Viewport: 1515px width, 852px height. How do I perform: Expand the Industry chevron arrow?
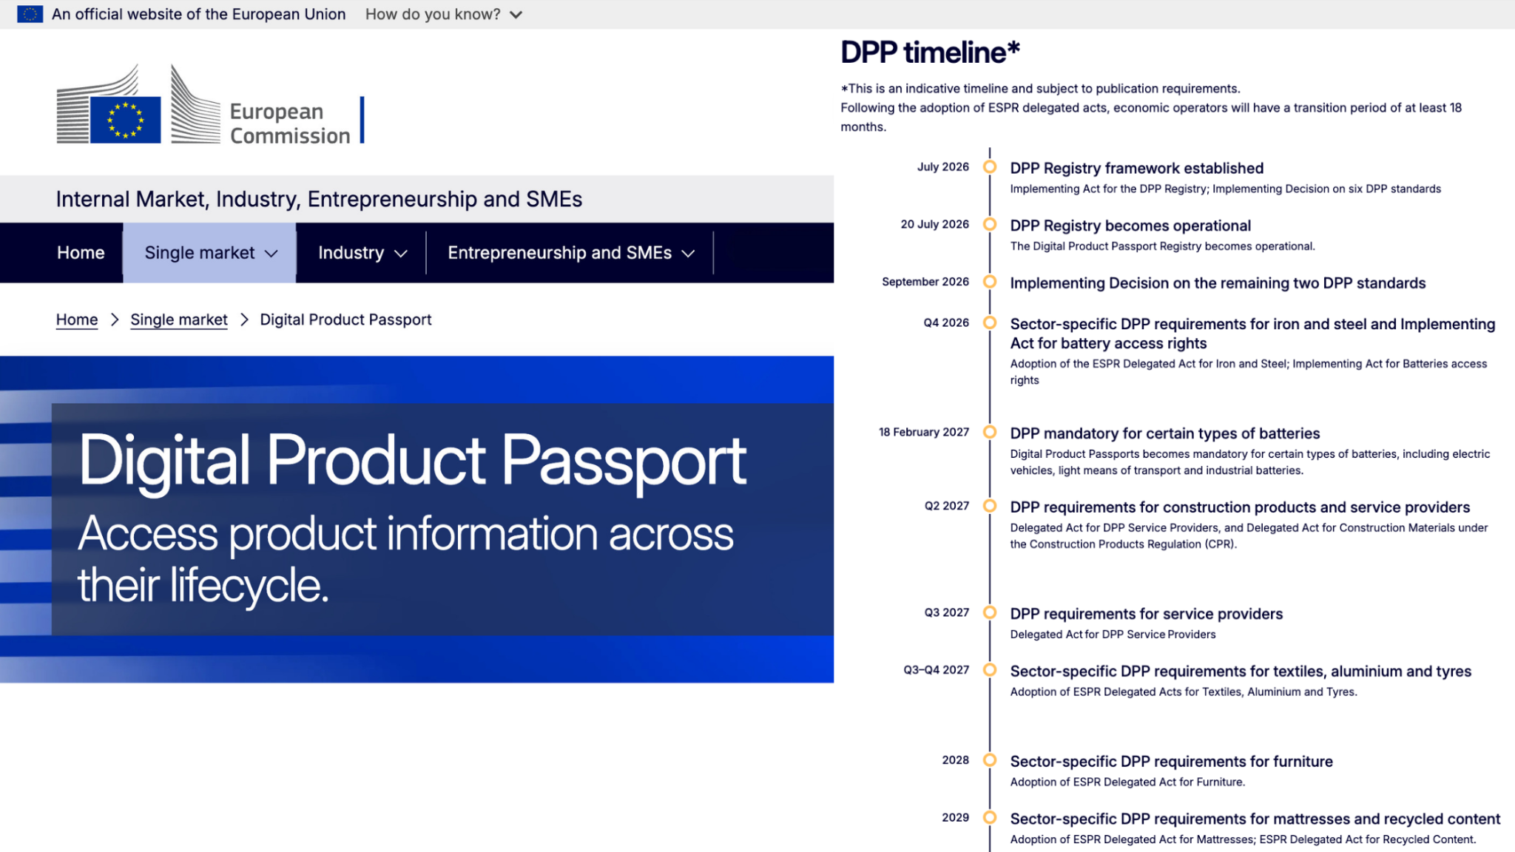(x=401, y=254)
